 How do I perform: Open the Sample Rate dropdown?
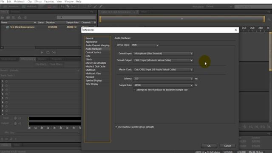coord(163,85)
